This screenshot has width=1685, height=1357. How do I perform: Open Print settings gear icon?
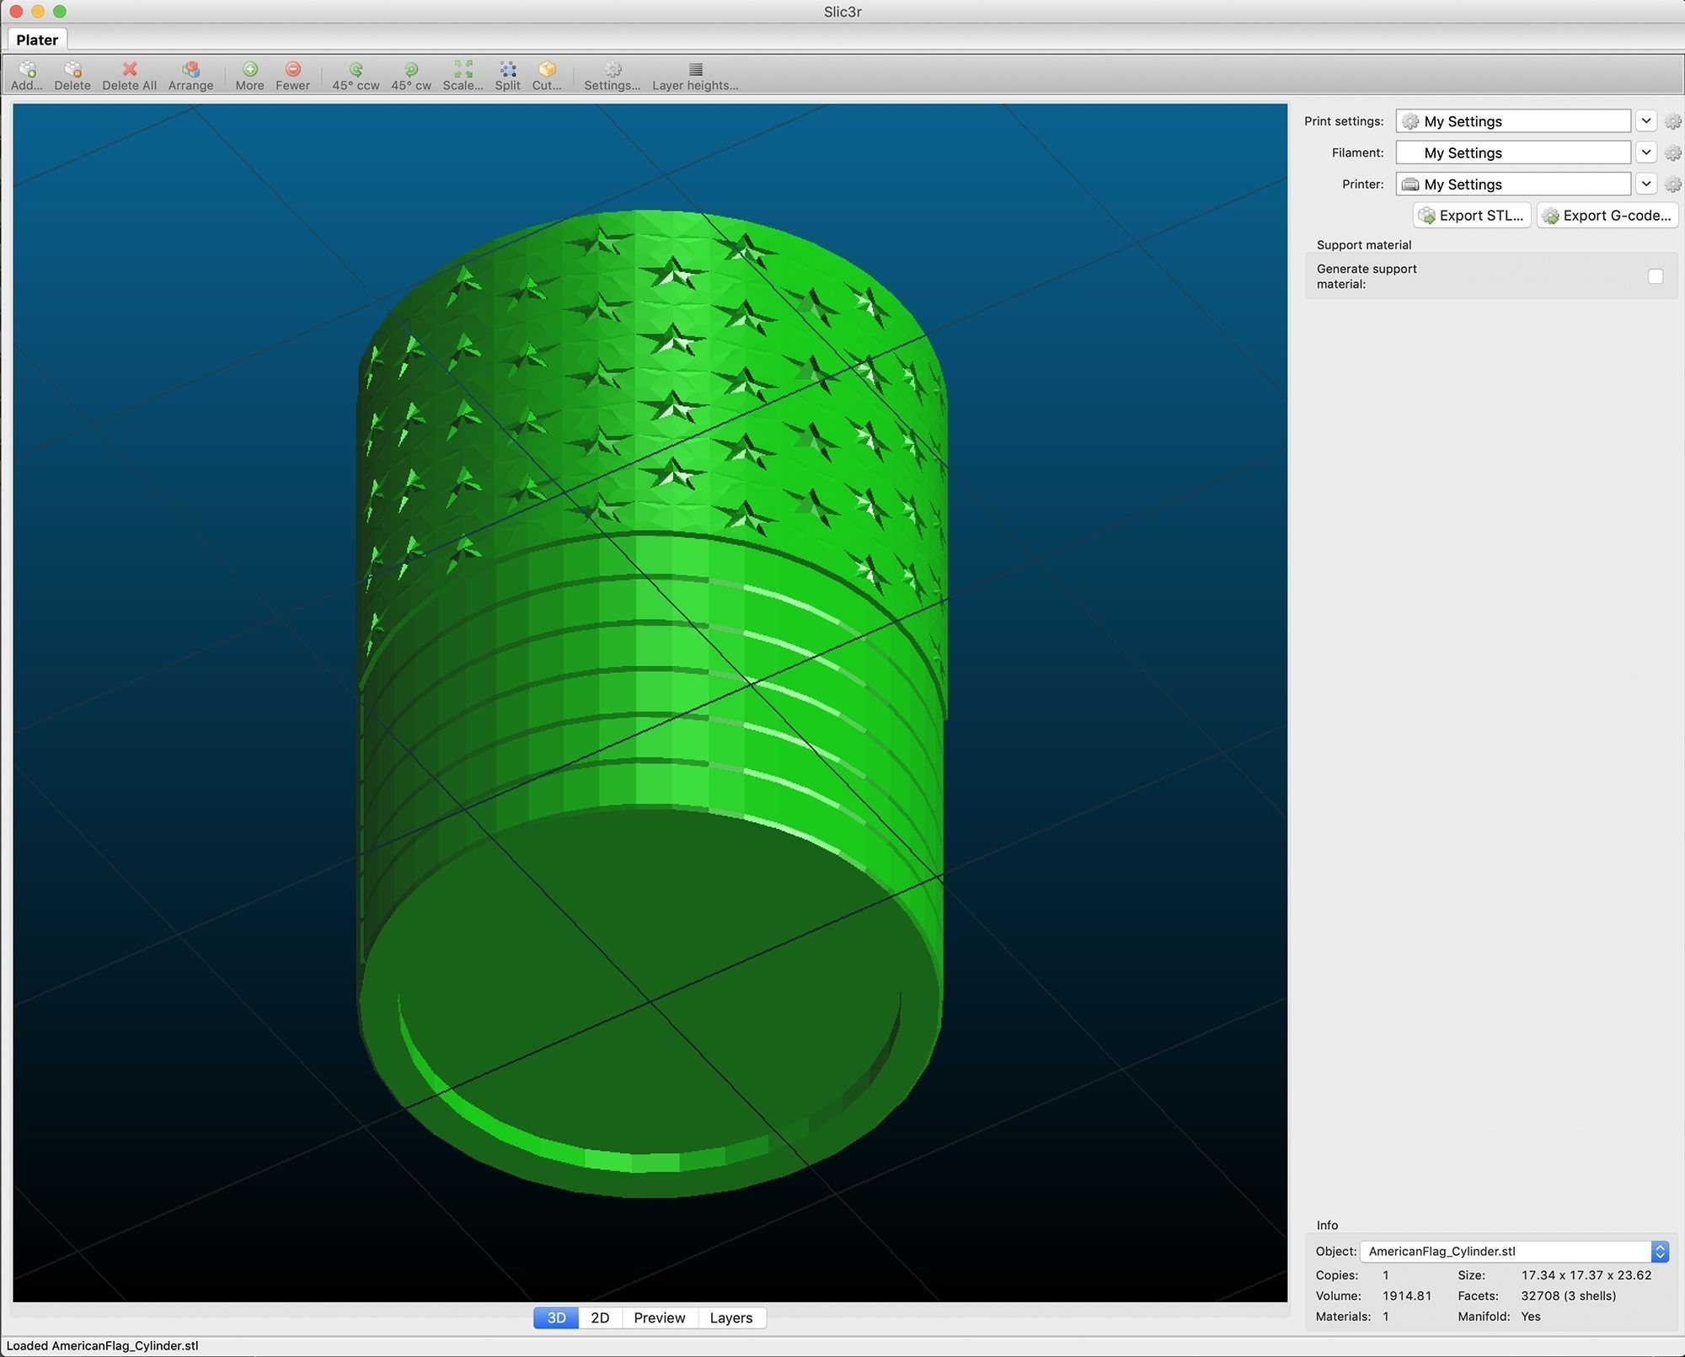click(x=1673, y=121)
